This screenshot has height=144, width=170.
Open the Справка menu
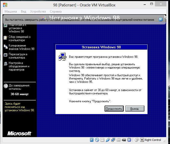[x=56, y=12]
